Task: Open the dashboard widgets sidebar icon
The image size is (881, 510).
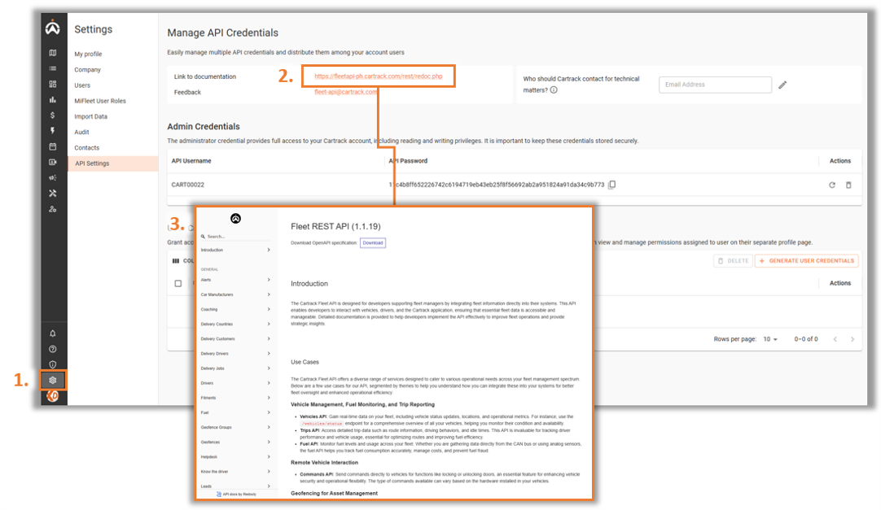Action: [x=53, y=84]
